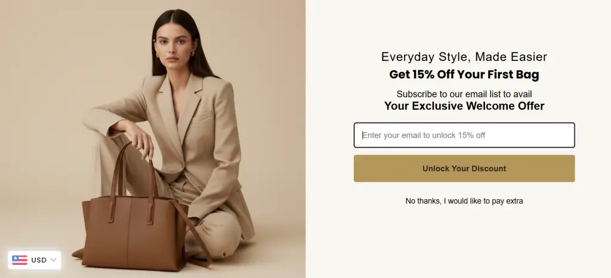Decline with "No thanks, I would like to pay extra"
The height and width of the screenshot is (278, 611).
click(464, 201)
